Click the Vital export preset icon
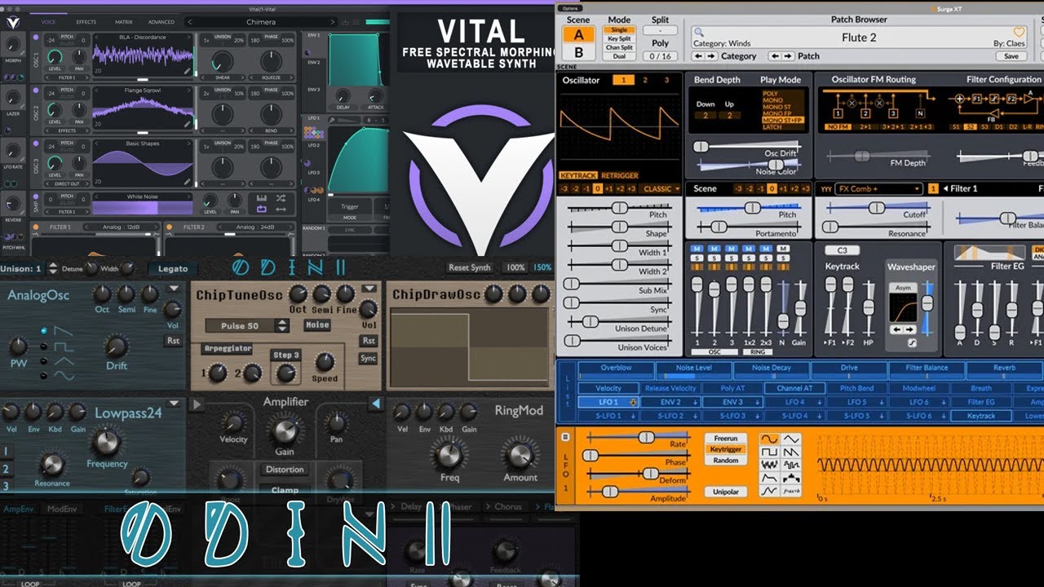Screen dimensions: 1044x587 [345, 22]
